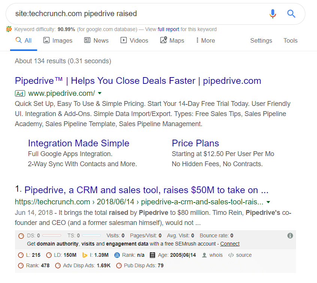
Task: Open the dropdown arrow after techcrunch result URL
Action: pos(268,202)
